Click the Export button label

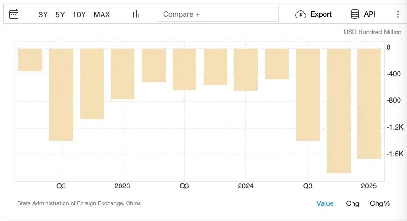pyautogui.click(x=321, y=14)
